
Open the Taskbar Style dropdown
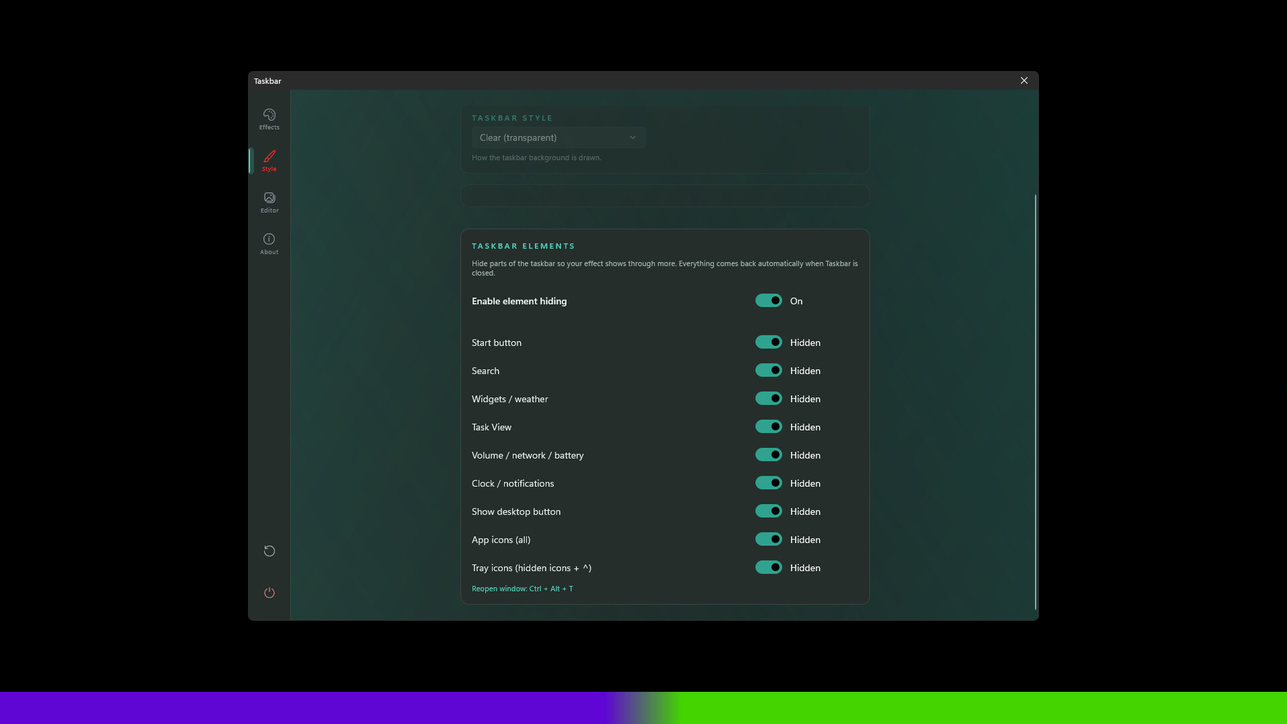click(x=558, y=137)
